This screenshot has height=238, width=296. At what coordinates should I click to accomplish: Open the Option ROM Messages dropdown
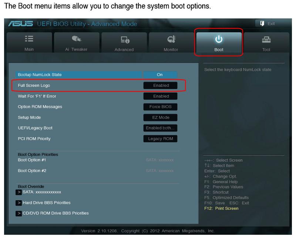[161, 107]
